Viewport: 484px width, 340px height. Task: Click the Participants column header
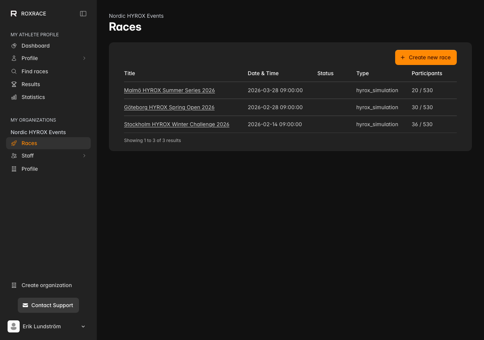pos(427,73)
